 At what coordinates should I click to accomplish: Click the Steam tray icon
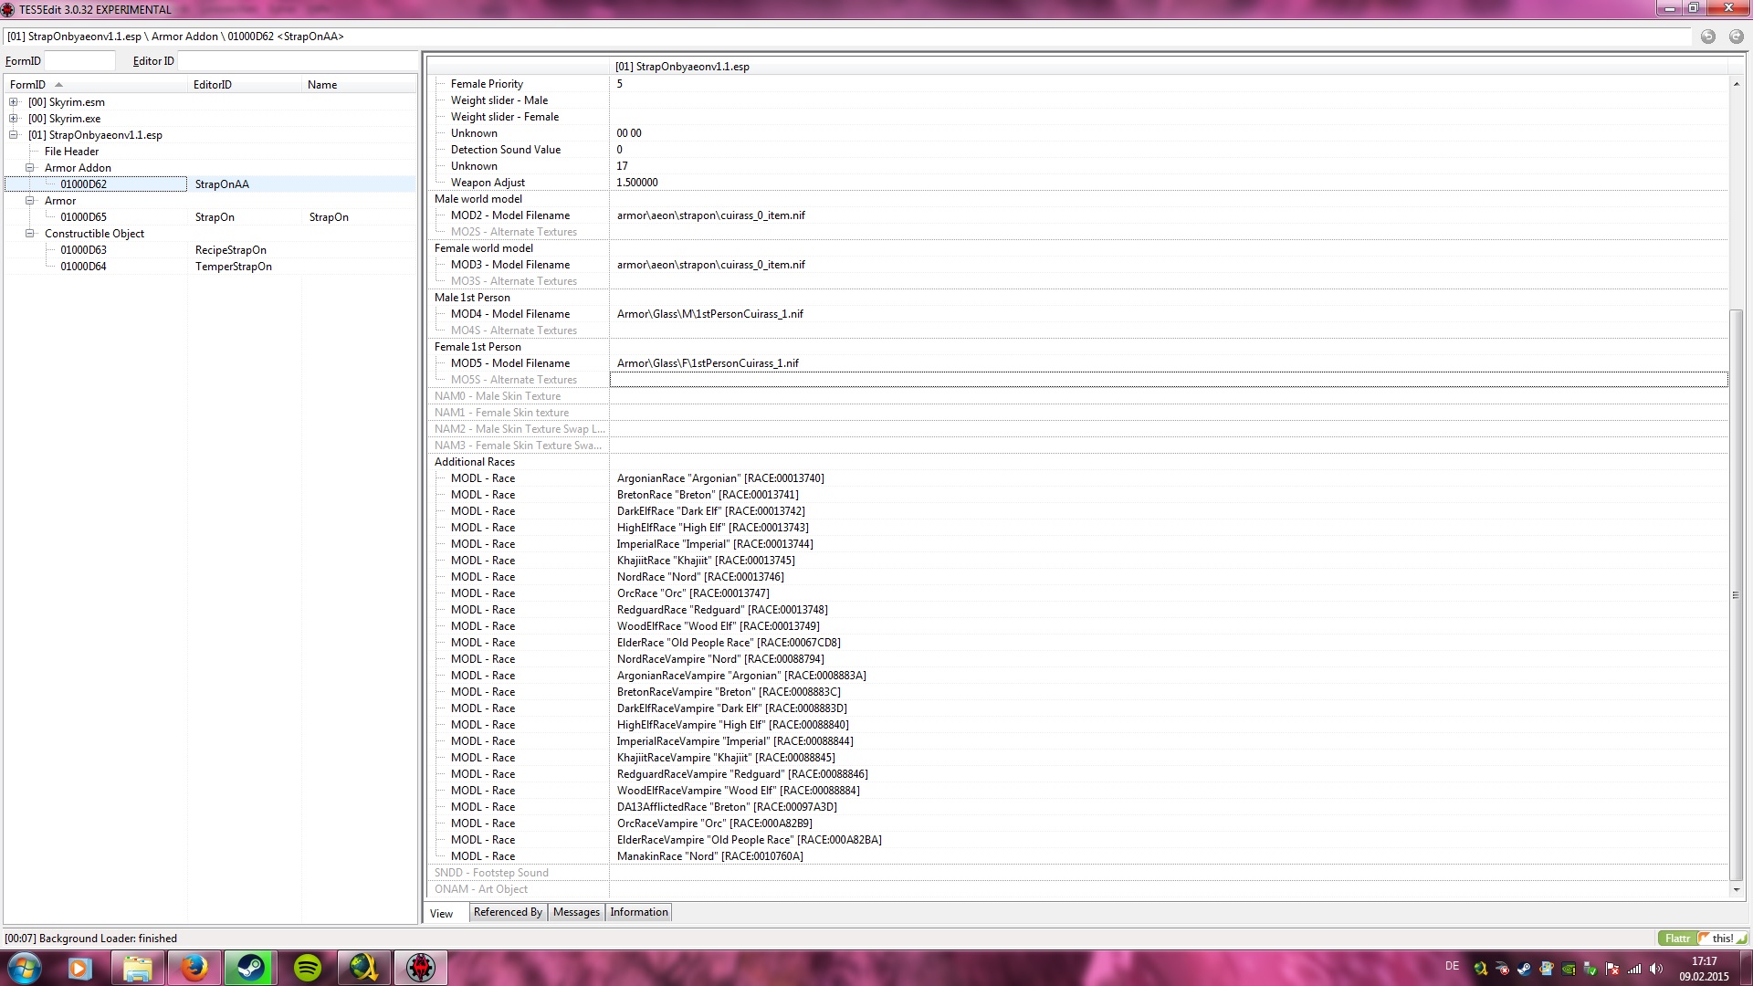pyautogui.click(x=1524, y=969)
